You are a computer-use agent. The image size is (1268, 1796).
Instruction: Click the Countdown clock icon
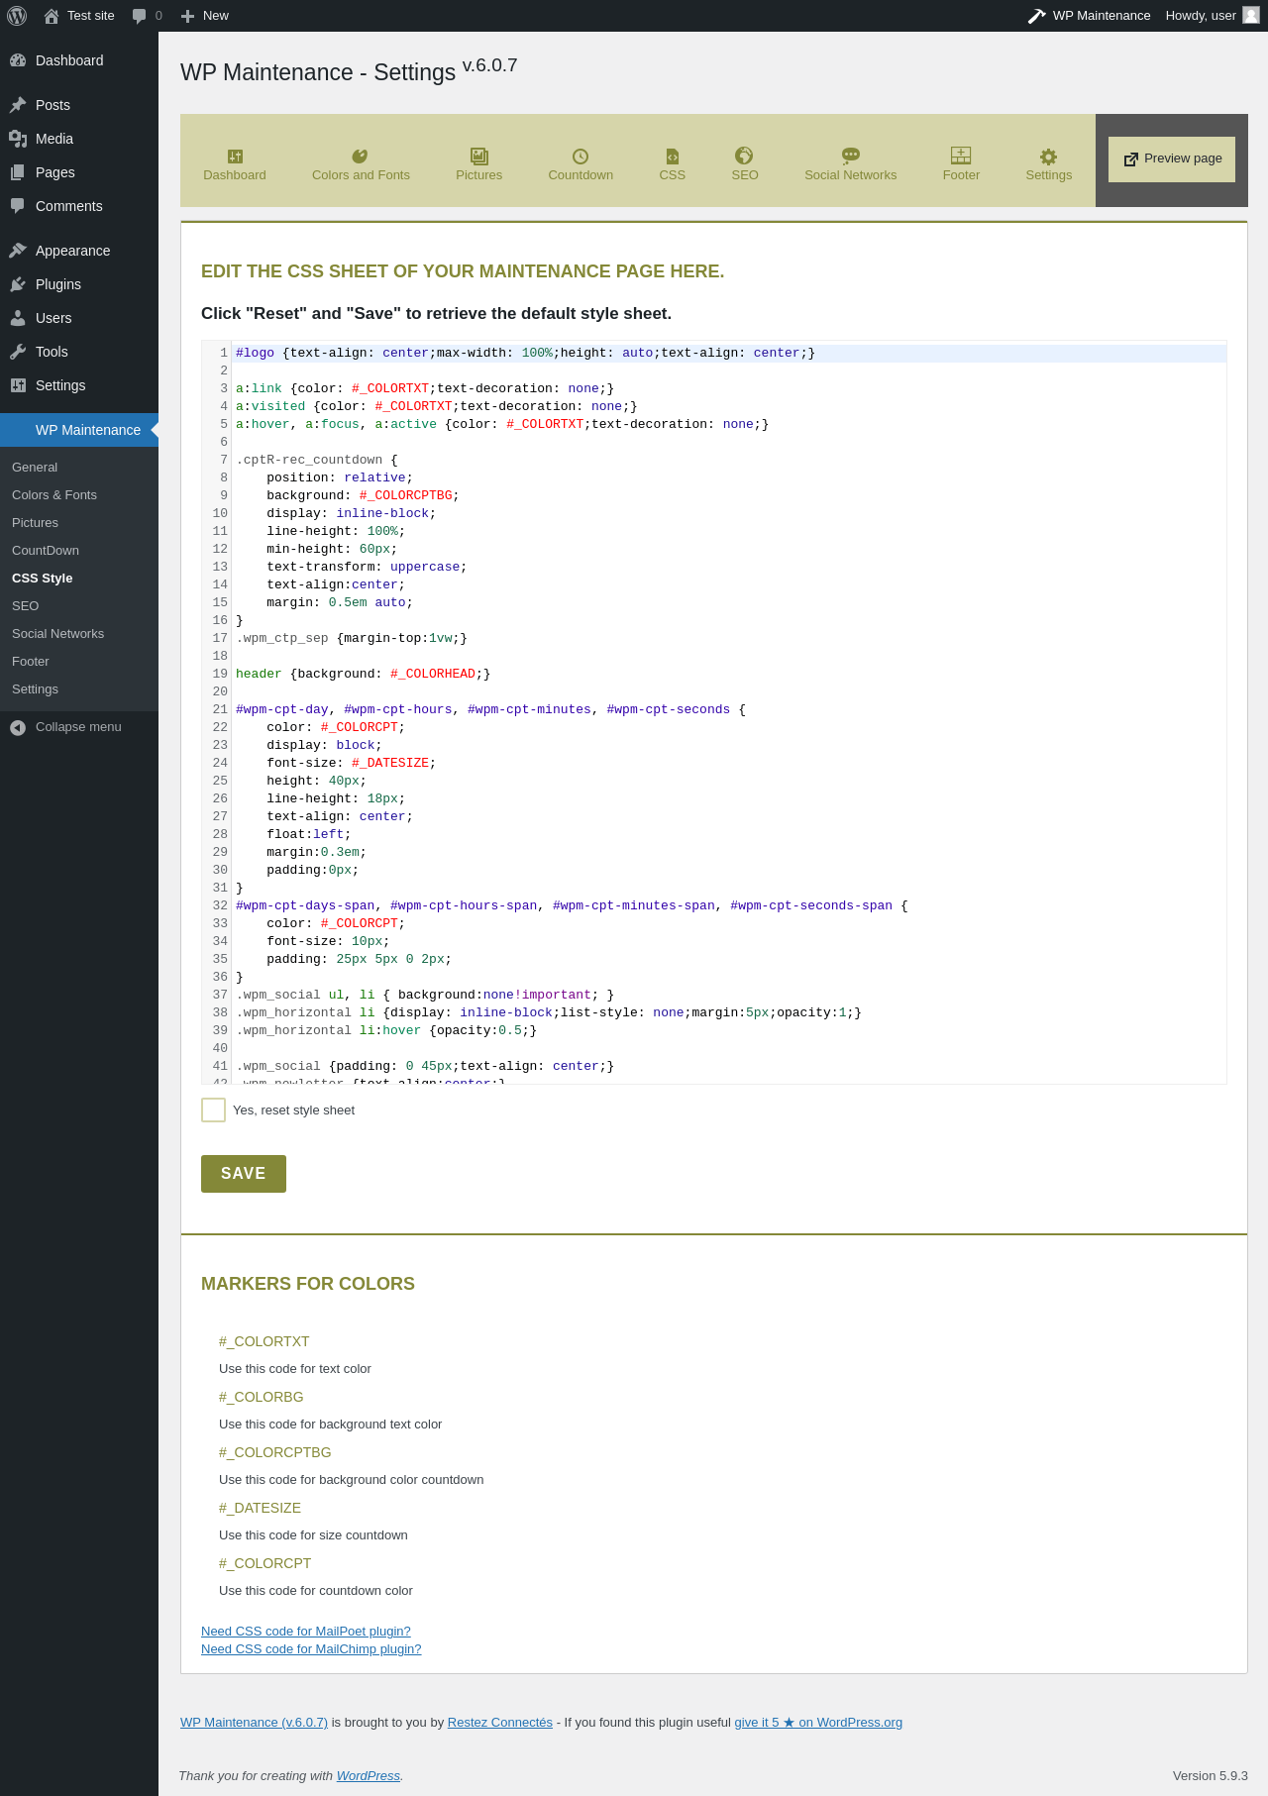(x=581, y=157)
